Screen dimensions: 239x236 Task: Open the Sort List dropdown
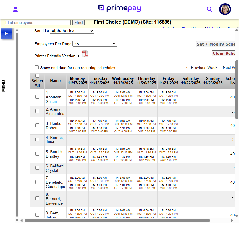72,31
